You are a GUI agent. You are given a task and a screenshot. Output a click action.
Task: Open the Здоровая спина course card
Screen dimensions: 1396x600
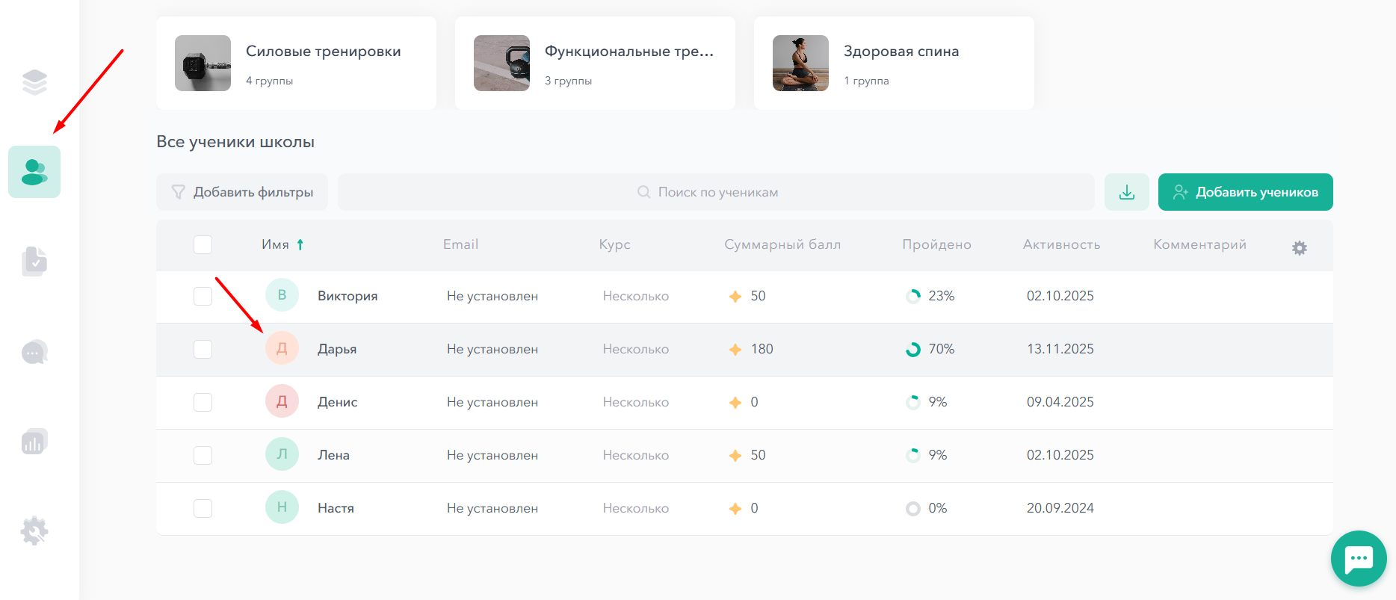tap(894, 64)
